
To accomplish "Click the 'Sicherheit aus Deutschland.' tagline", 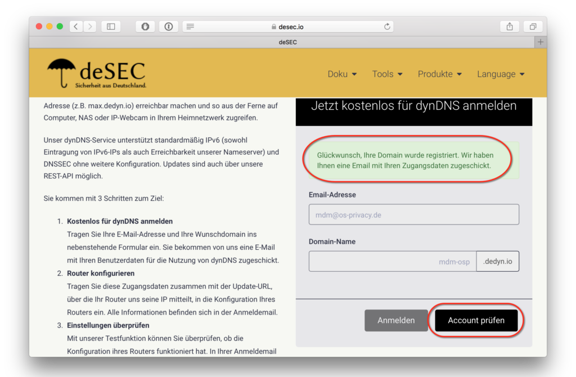I will click(111, 86).
